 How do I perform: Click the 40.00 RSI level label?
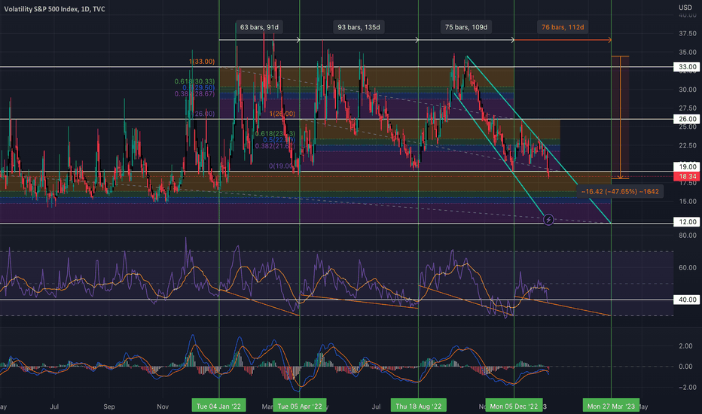tap(687, 300)
